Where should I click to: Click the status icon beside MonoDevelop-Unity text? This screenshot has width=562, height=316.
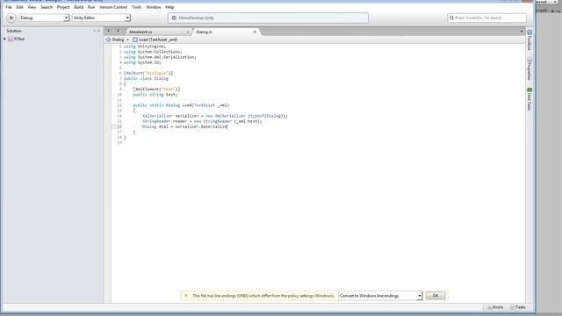(x=174, y=18)
